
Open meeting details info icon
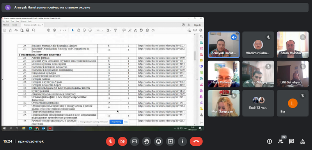click(269, 141)
